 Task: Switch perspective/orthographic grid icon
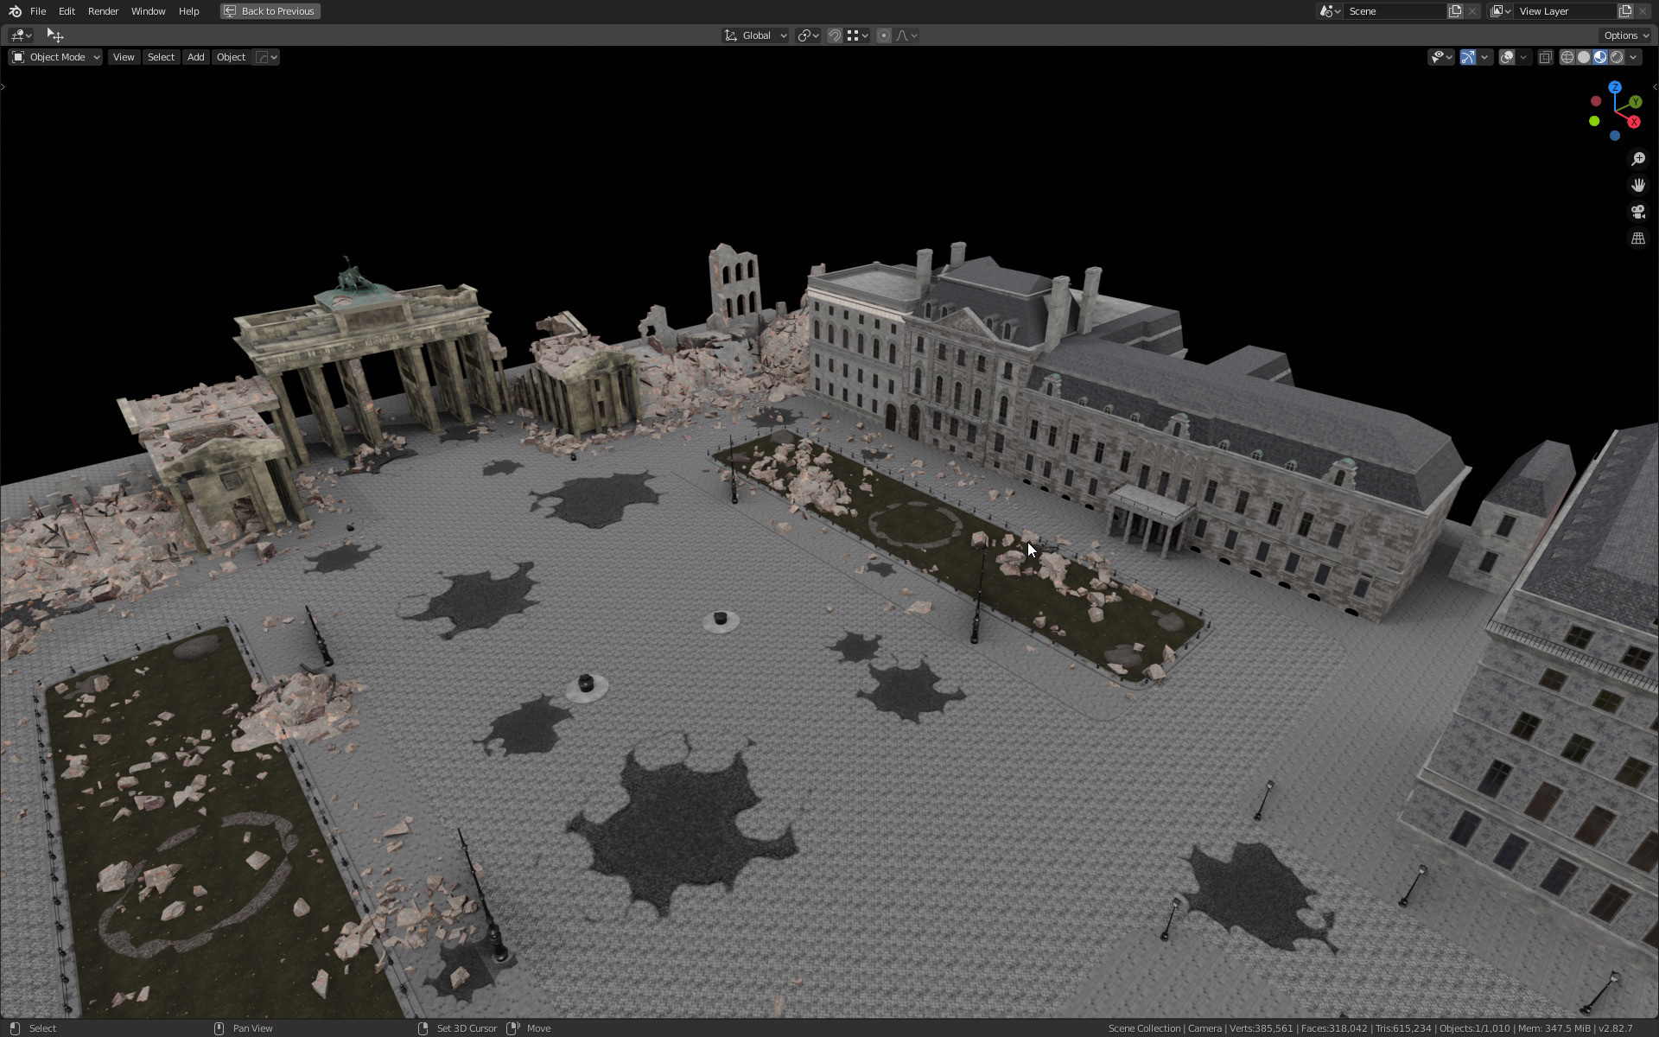tap(1637, 239)
